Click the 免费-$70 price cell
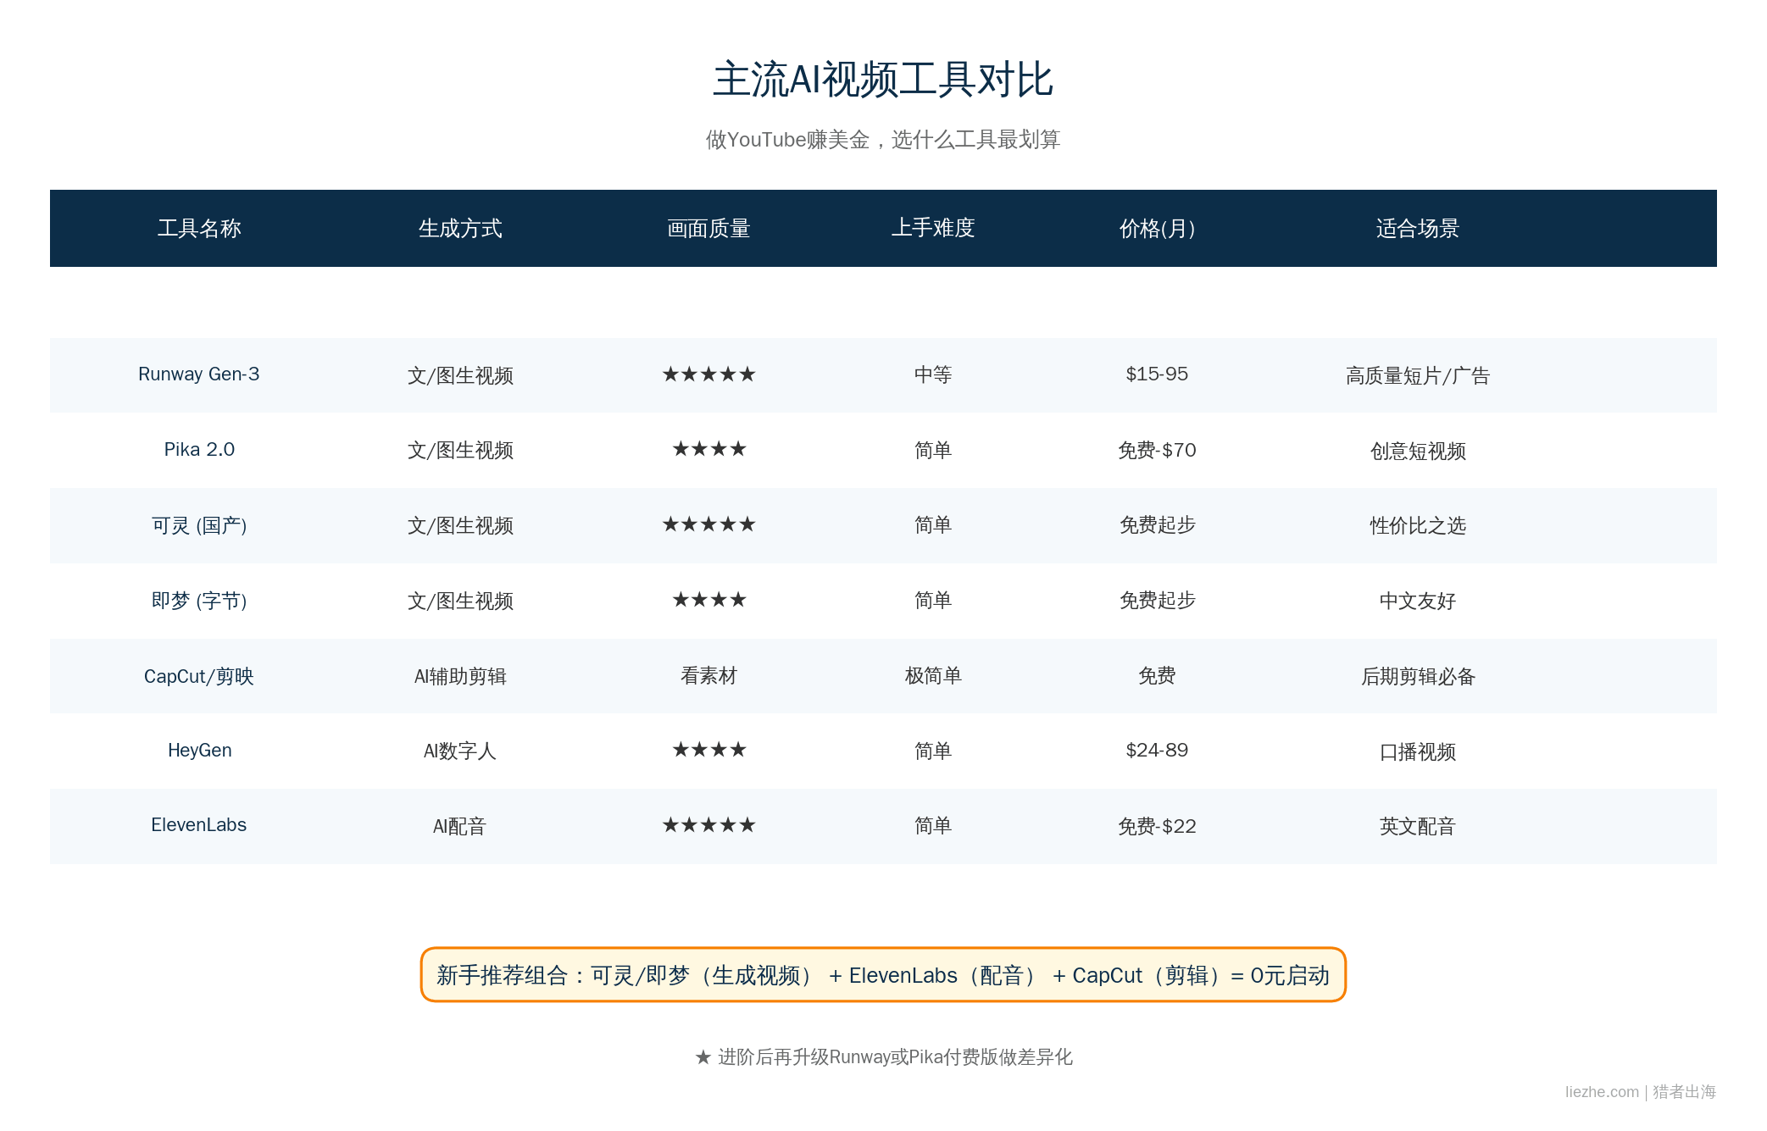 pyautogui.click(x=1157, y=450)
